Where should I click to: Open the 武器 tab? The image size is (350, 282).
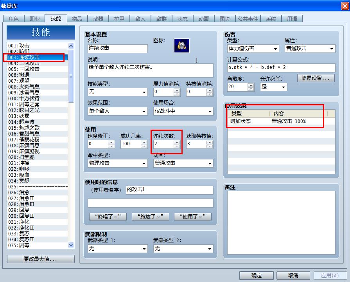point(98,19)
